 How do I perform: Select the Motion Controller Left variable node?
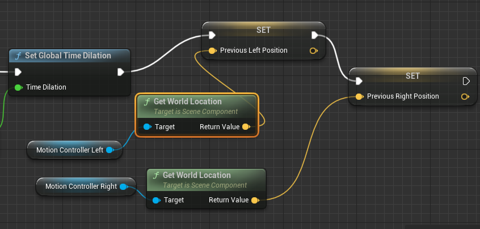pyautogui.click(x=75, y=150)
